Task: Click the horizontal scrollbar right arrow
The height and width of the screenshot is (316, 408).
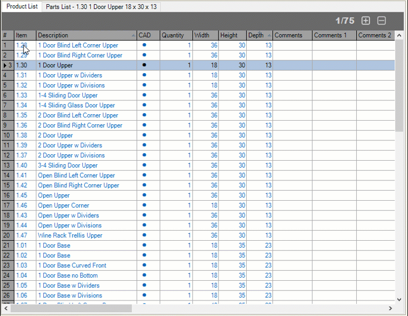Action: click(x=390, y=309)
